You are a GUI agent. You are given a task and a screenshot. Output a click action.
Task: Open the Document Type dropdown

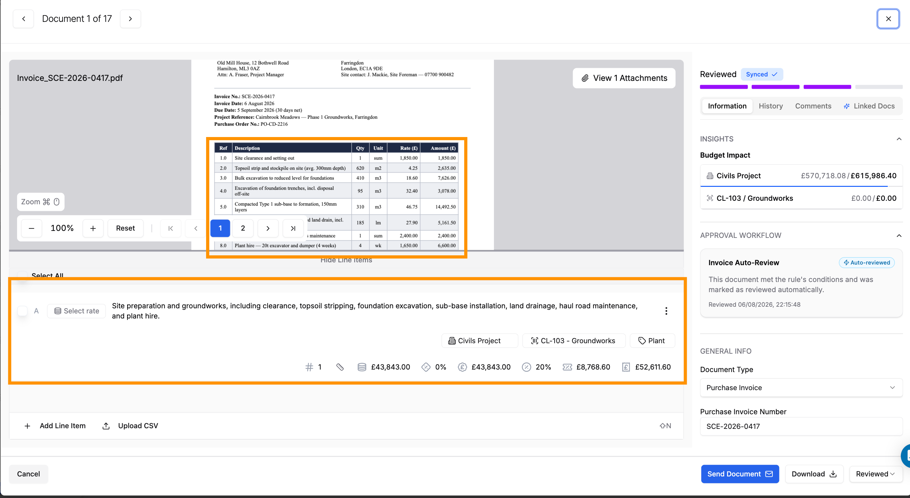click(801, 388)
